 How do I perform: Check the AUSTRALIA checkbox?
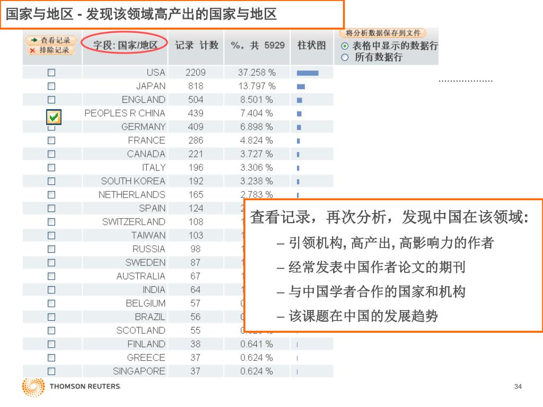pos(51,276)
